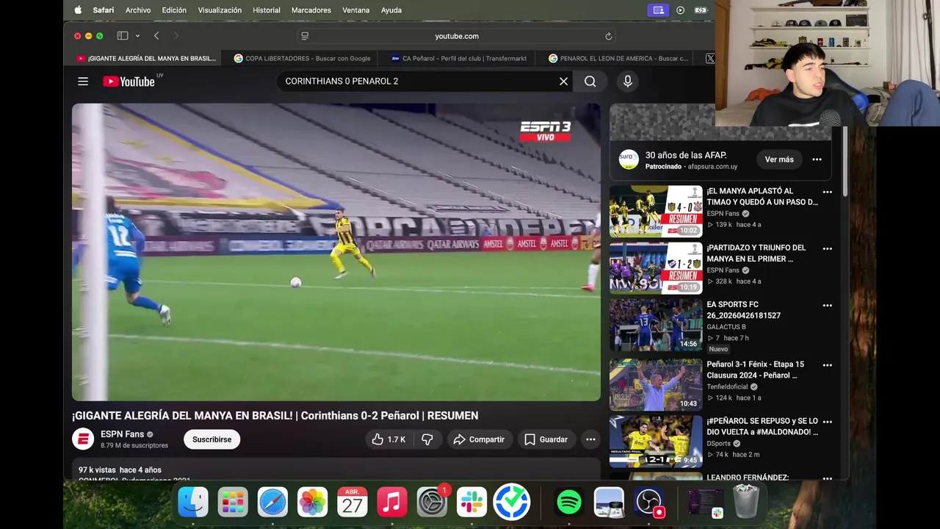Viewport: 940px width, 529px height.
Task: Open System Settings with badge in dock
Action: click(x=432, y=502)
